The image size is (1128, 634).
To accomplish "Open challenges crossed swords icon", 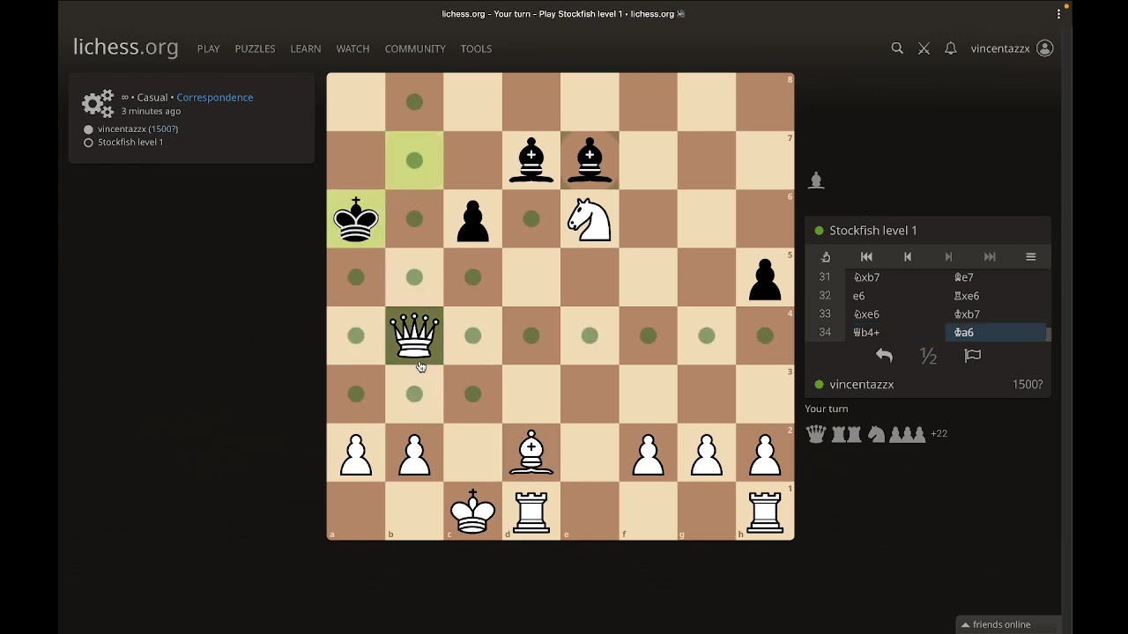I will 924,48.
